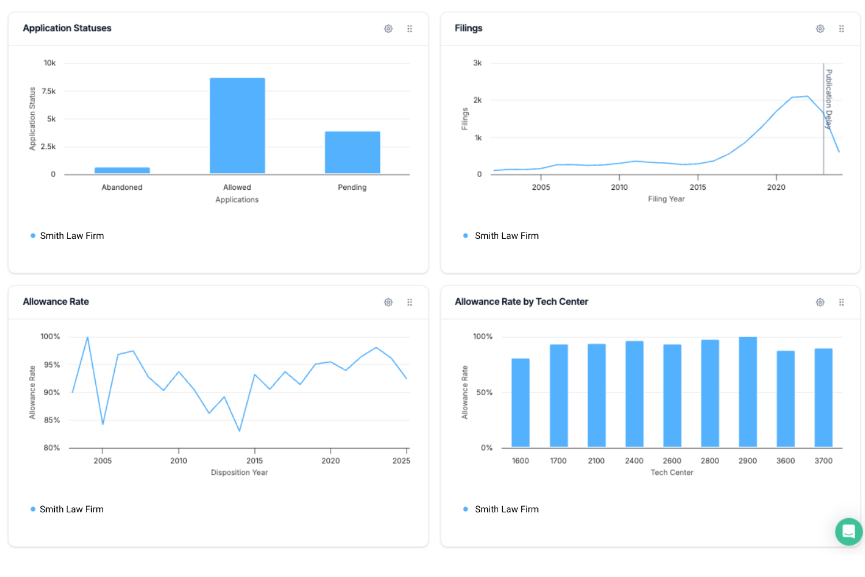The height and width of the screenshot is (577, 865).
Task: Click the Abandoned axis label
Action: (122, 188)
